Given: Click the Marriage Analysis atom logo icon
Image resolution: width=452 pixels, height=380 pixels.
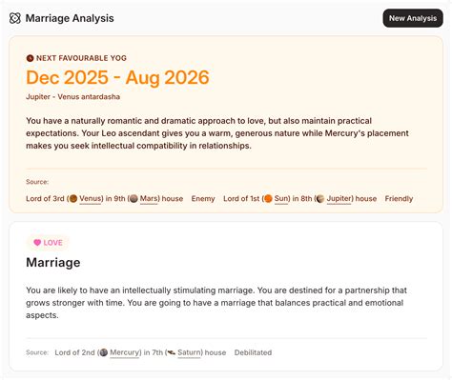Looking at the screenshot, I should point(15,18).
